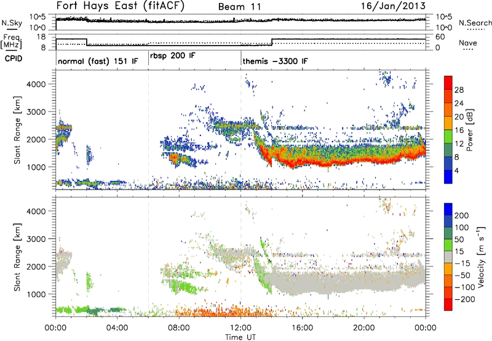Click the '16:00' time axis label
The width and height of the screenshot is (492, 341).
tap(302, 328)
